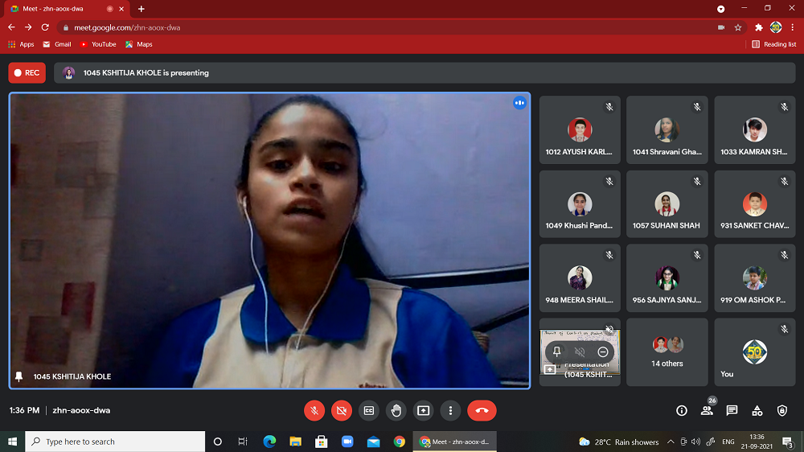The image size is (804, 452).
Task: Turn on closed captions
Action: click(x=369, y=410)
